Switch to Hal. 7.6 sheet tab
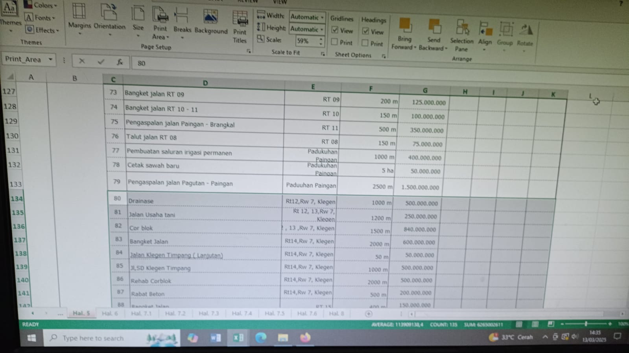 307,313
